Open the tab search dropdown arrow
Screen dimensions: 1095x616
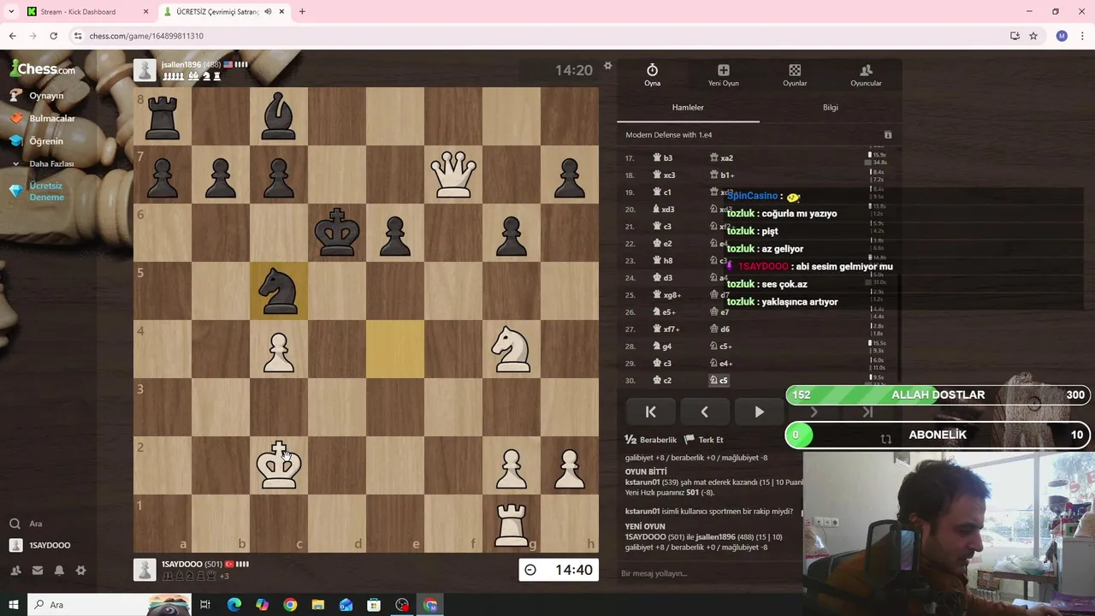[11, 12]
